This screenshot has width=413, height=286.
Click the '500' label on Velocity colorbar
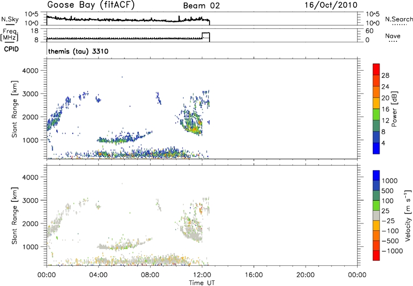point(387,190)
